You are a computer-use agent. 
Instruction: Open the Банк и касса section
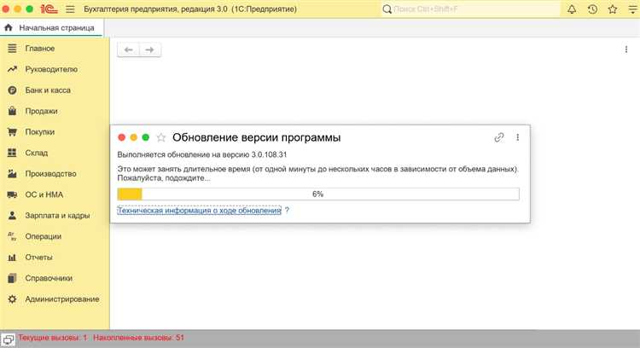[x=48, y=90]
